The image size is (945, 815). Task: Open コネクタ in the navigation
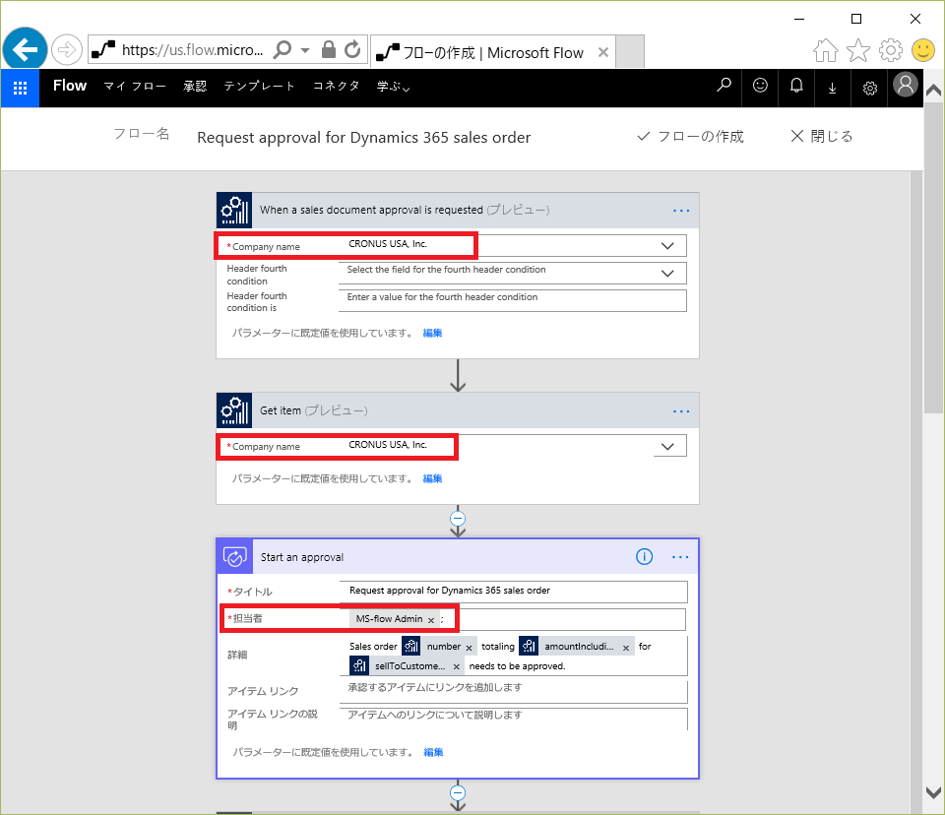tap(336, 87)
